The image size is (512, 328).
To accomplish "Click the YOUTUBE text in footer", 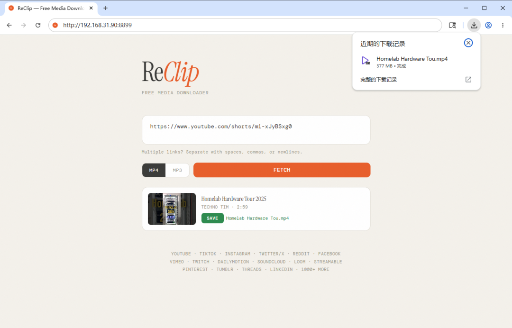I will (181, 254).
